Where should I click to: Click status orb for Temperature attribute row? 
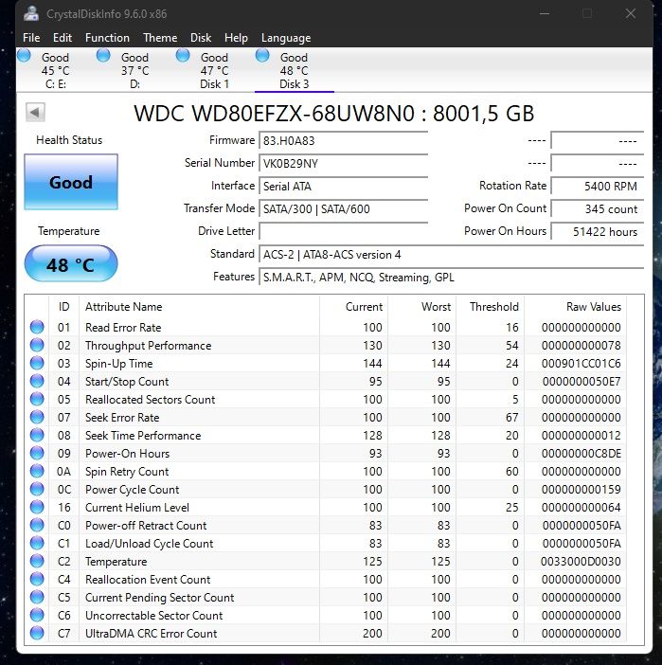coord(37,561)
